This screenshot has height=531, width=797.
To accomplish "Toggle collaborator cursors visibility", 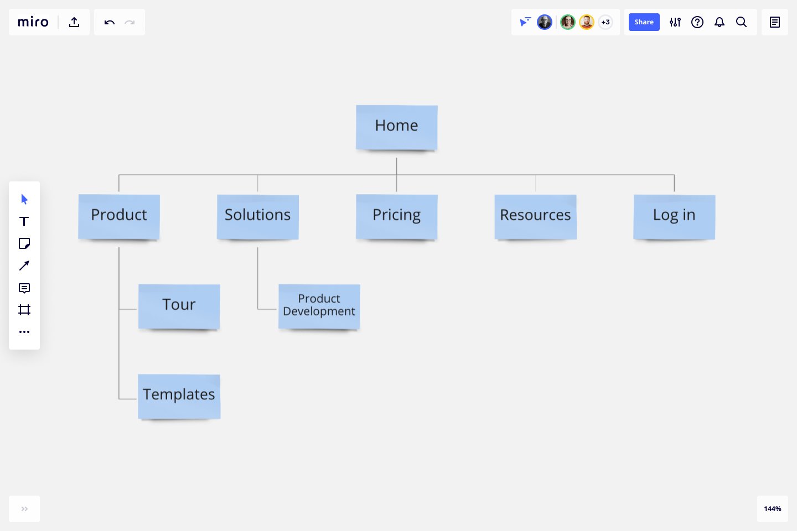I will click(x=525, y=22).
